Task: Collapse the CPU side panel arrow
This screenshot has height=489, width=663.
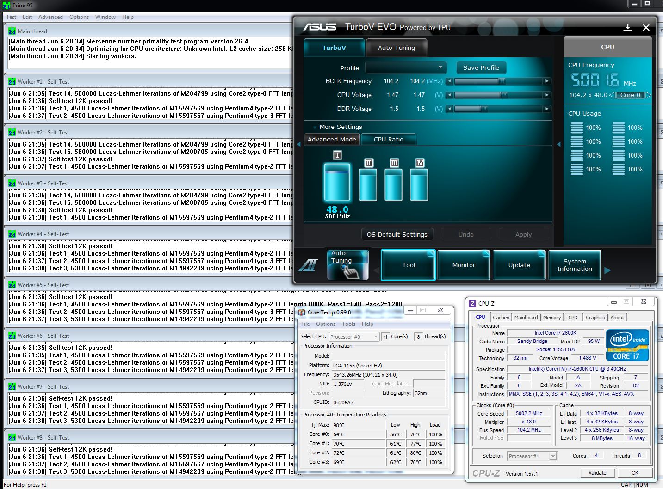Action: pyautogui.click(x=559, y=144)
